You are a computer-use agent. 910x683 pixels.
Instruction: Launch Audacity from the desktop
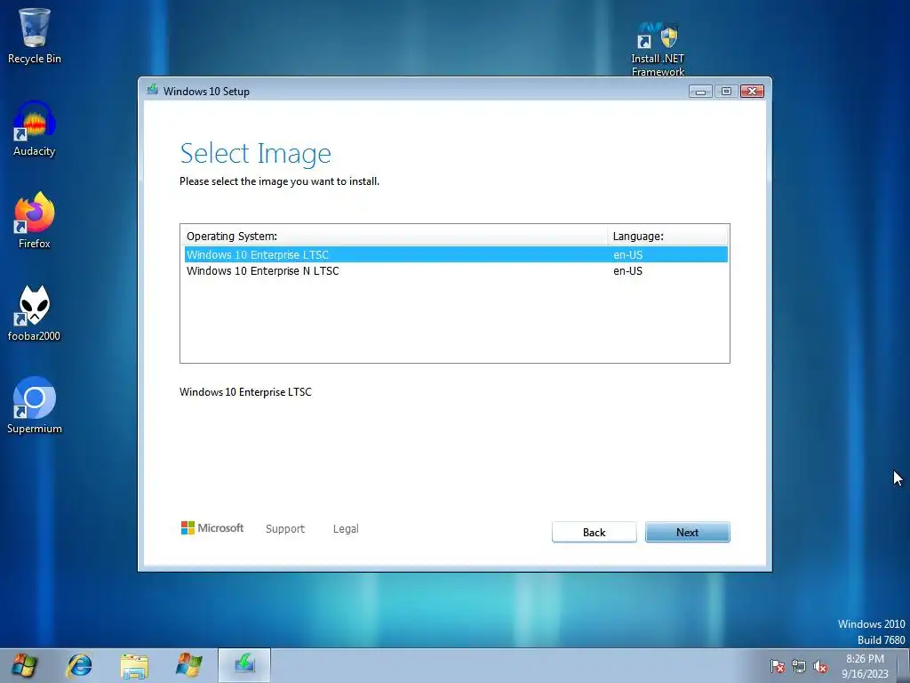click(35, 128)
